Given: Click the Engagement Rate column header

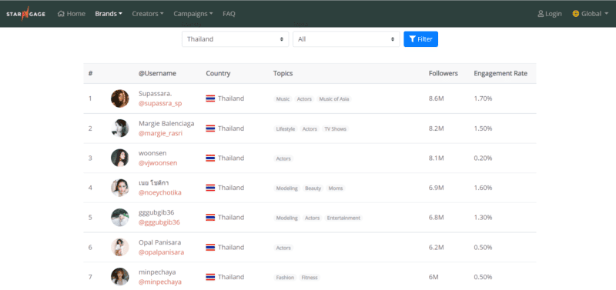Looking at the screenshot, I should click(500, 73).
